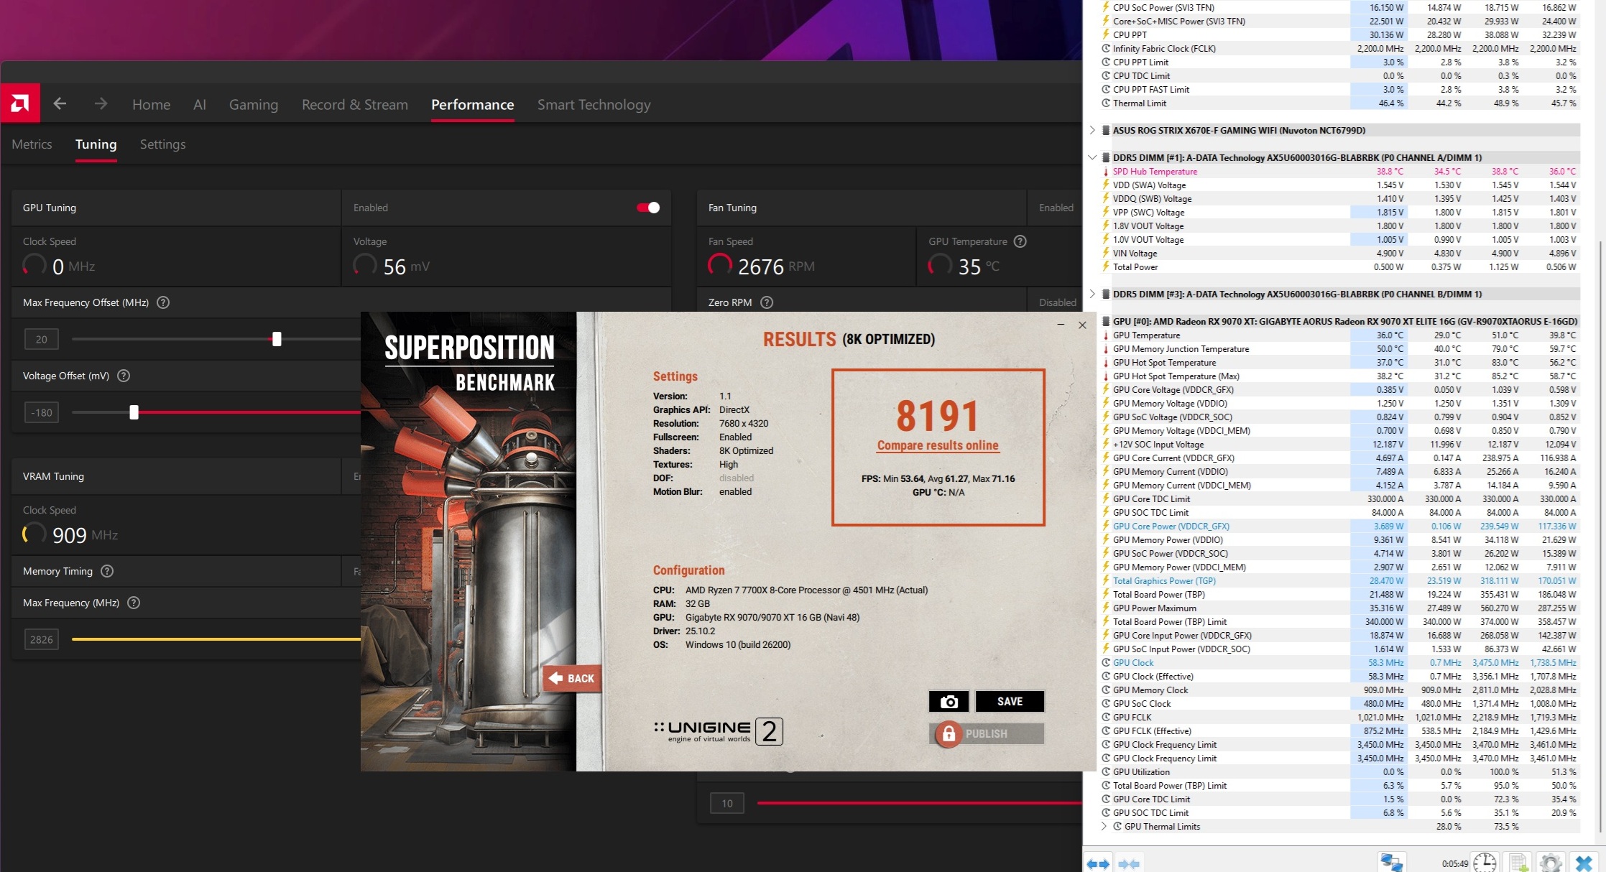The image size is (1606, 872).
Task: Toggle the GPU Tuning enabled switch
Action: coord(648,208)
